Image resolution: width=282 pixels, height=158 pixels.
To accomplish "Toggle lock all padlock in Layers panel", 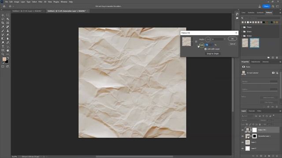I will [260, 124].
